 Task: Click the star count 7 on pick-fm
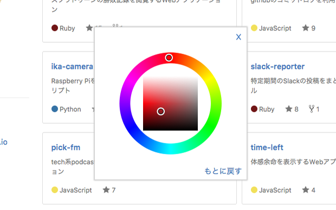114,190
